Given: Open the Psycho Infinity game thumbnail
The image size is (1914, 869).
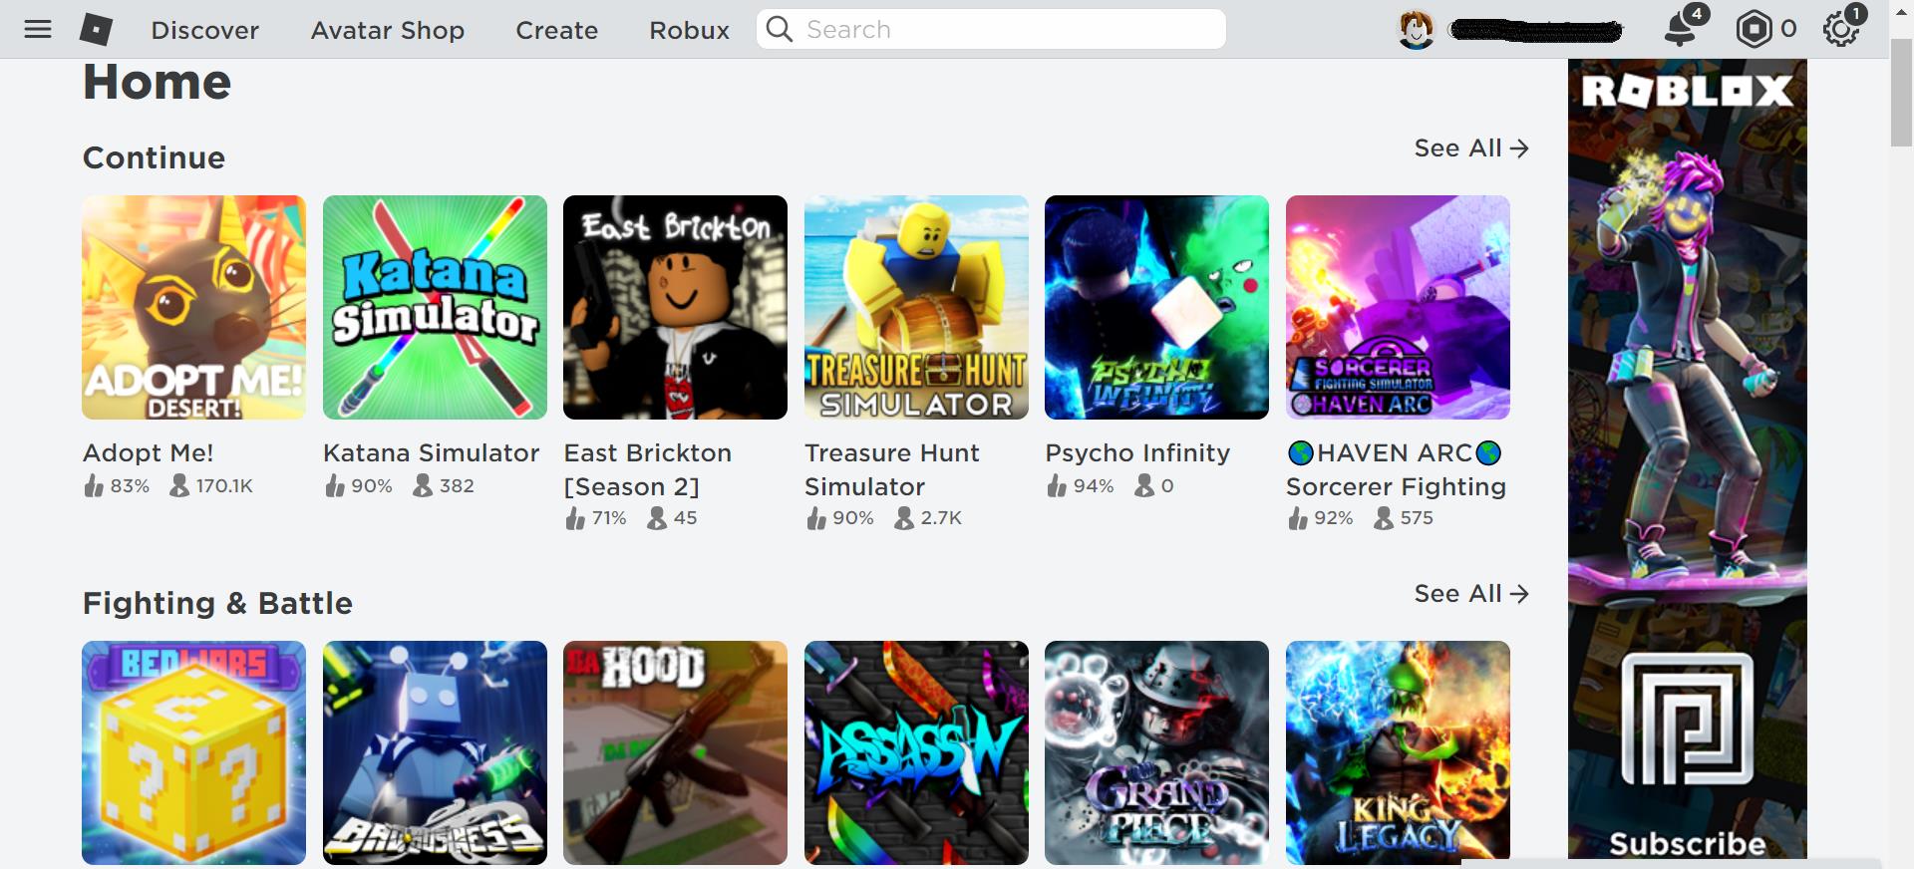Looking at the screenshot, I should (1156, 307).
